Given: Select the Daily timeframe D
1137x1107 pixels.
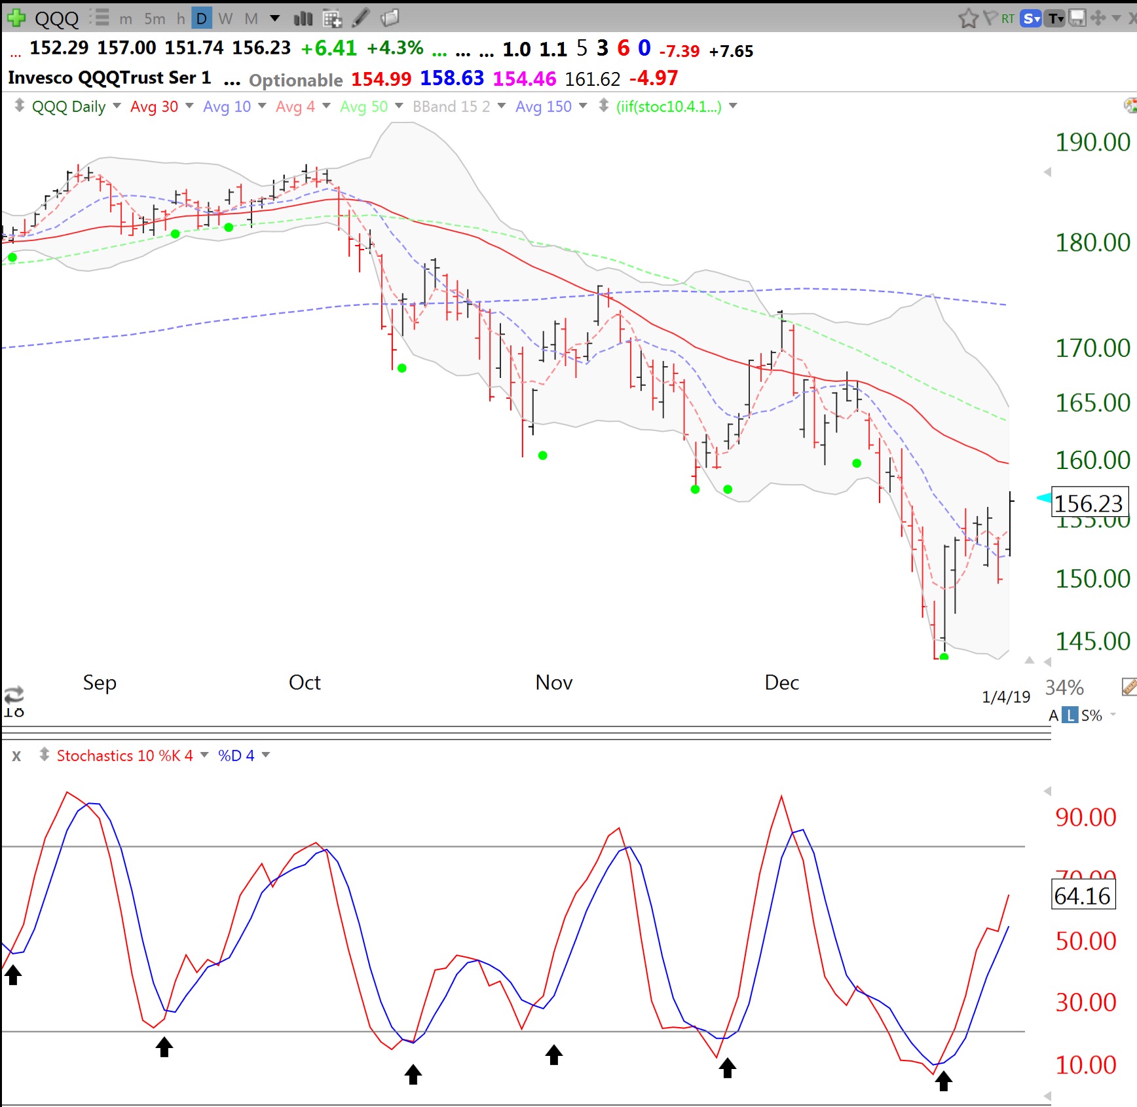Looking at the screenshot, I should point(202,19).
